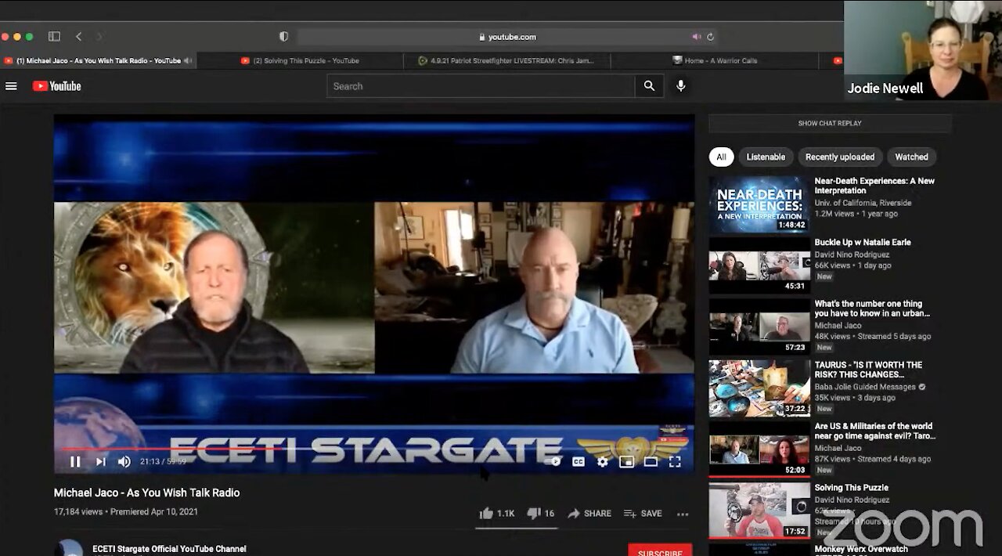This screenshot has height=556, width=1002.
Task: Open 'Are US & Militaries of the world' title
Action: point(875,431)
